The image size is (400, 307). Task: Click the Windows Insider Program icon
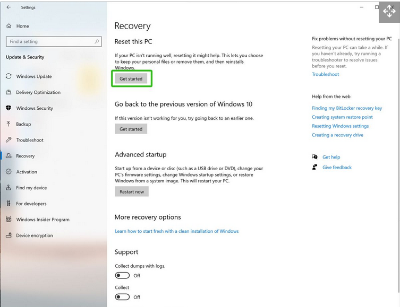coord(8,219)
